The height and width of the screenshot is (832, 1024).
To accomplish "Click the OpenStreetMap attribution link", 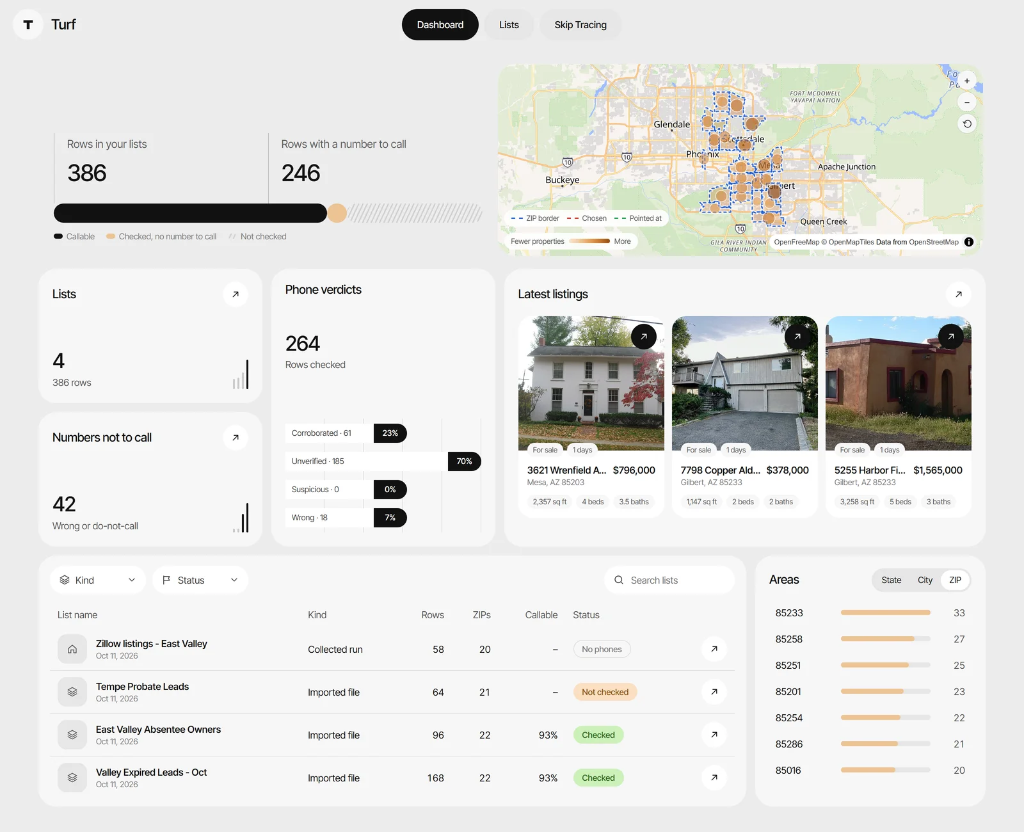I will point(934,242).
